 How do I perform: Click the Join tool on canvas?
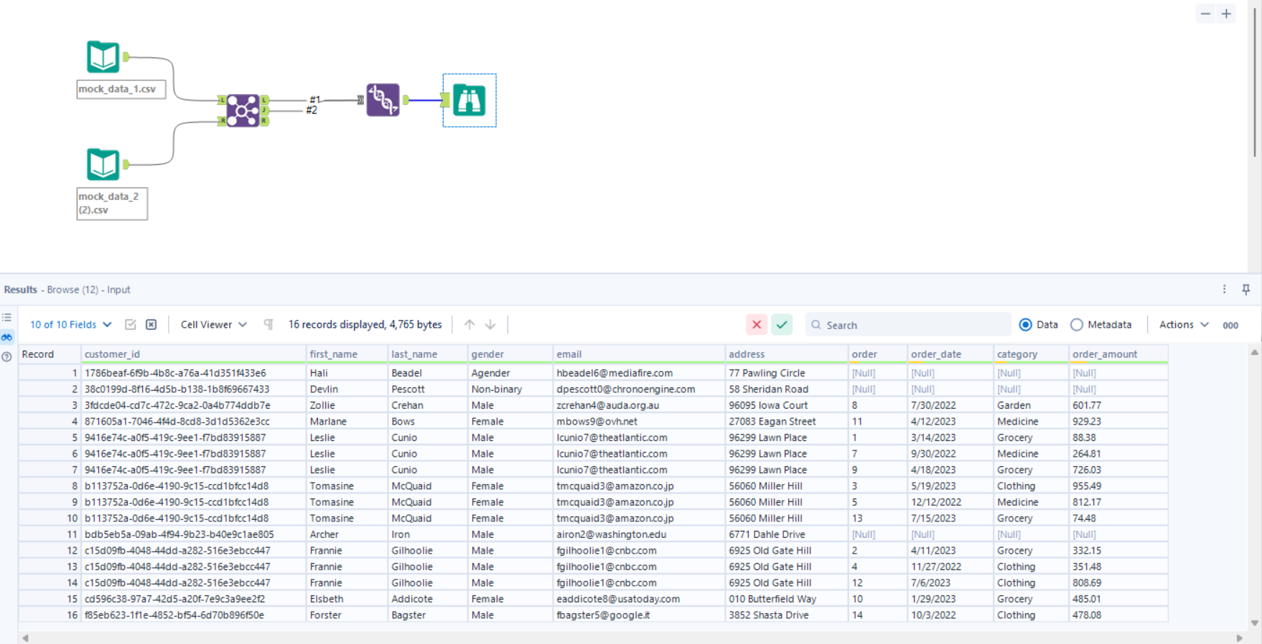point(243,110)
